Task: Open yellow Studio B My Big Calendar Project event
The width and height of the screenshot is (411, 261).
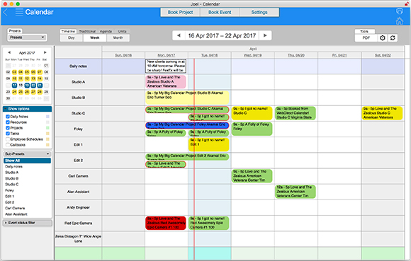Action: (x=187, y=98)
